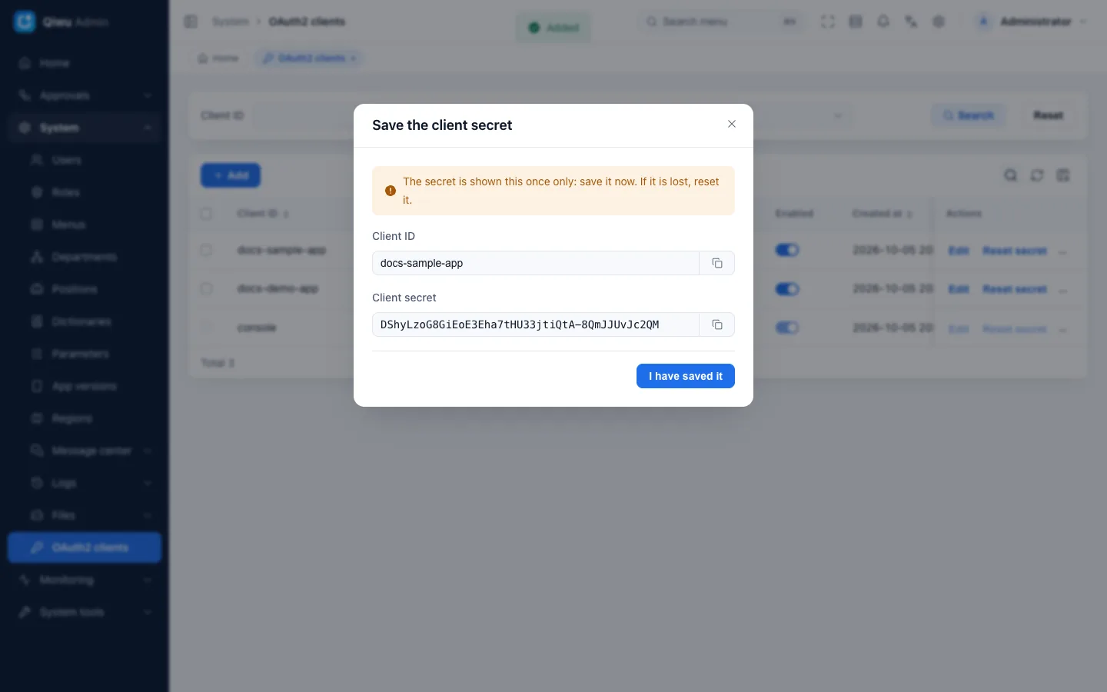
Task: Open Users in the sidebar
Action: (85, 160)
